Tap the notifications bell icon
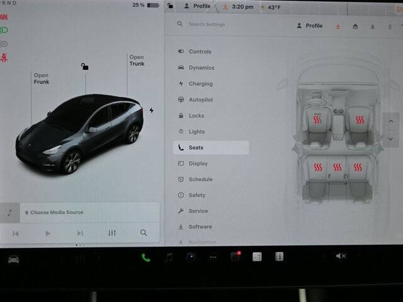Screen dimensions: 403x302 point(372,26)
